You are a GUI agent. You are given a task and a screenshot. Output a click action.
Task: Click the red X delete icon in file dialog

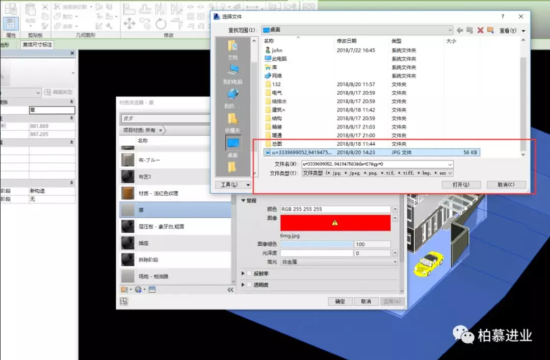pos(480,30)
